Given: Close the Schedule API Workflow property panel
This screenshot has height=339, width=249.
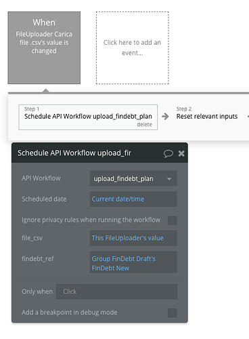Looking at the screenshot, I should (x=181, y=153).
